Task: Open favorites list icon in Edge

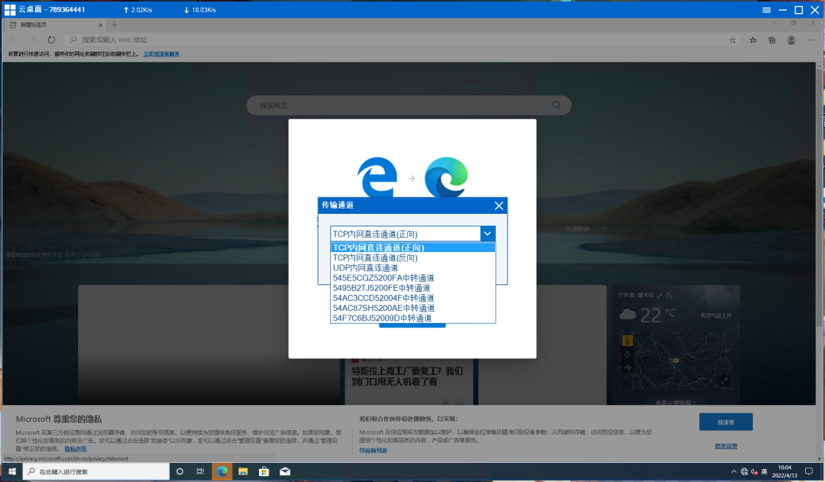Action: click(753, 40)
